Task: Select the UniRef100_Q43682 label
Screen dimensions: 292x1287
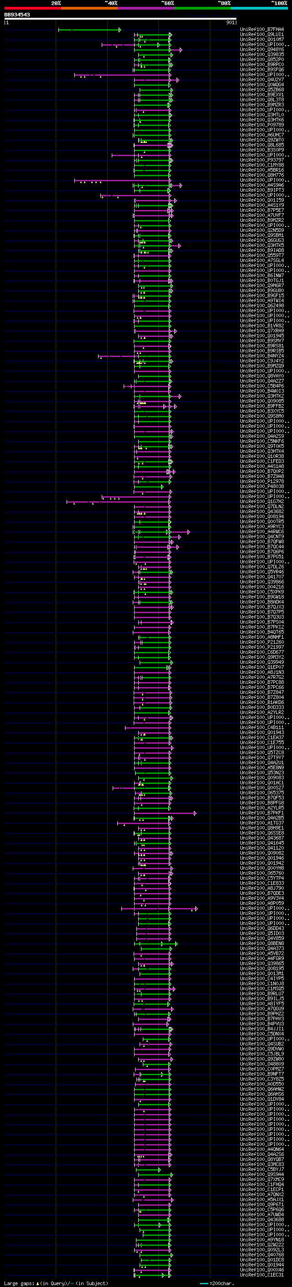Action: [261, 512]
